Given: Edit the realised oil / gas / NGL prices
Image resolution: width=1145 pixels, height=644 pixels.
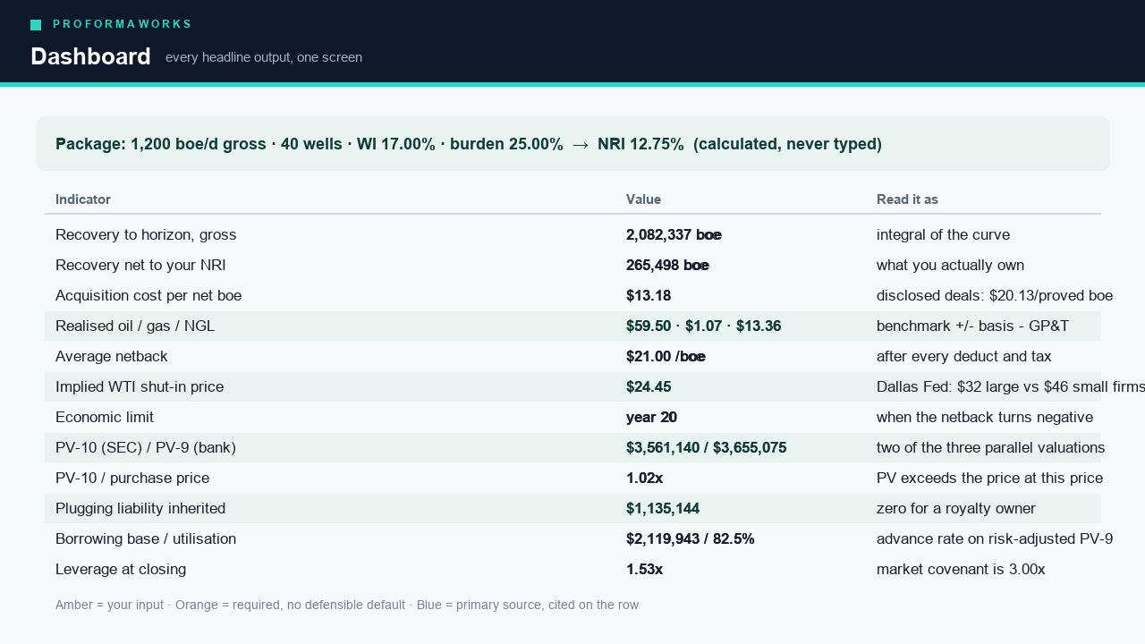Looking at the screenshot, I should pyautogui.click(x=703, y=326).
